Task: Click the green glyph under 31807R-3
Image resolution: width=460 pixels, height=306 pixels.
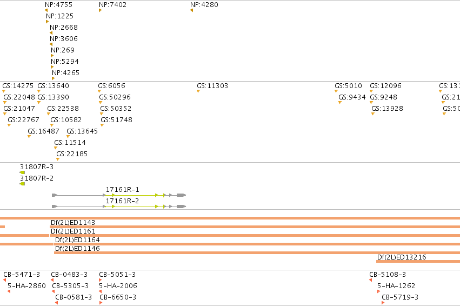Action: 22,172
